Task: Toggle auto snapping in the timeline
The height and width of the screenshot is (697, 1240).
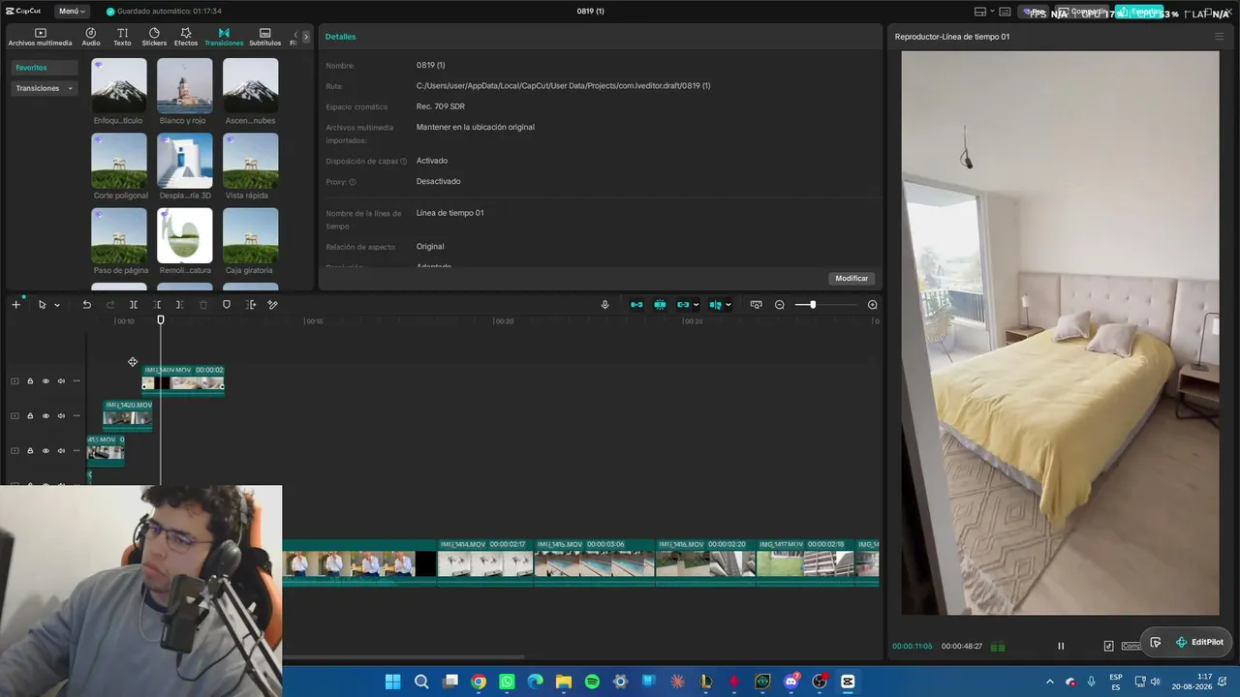Action: tap(660, 305)
